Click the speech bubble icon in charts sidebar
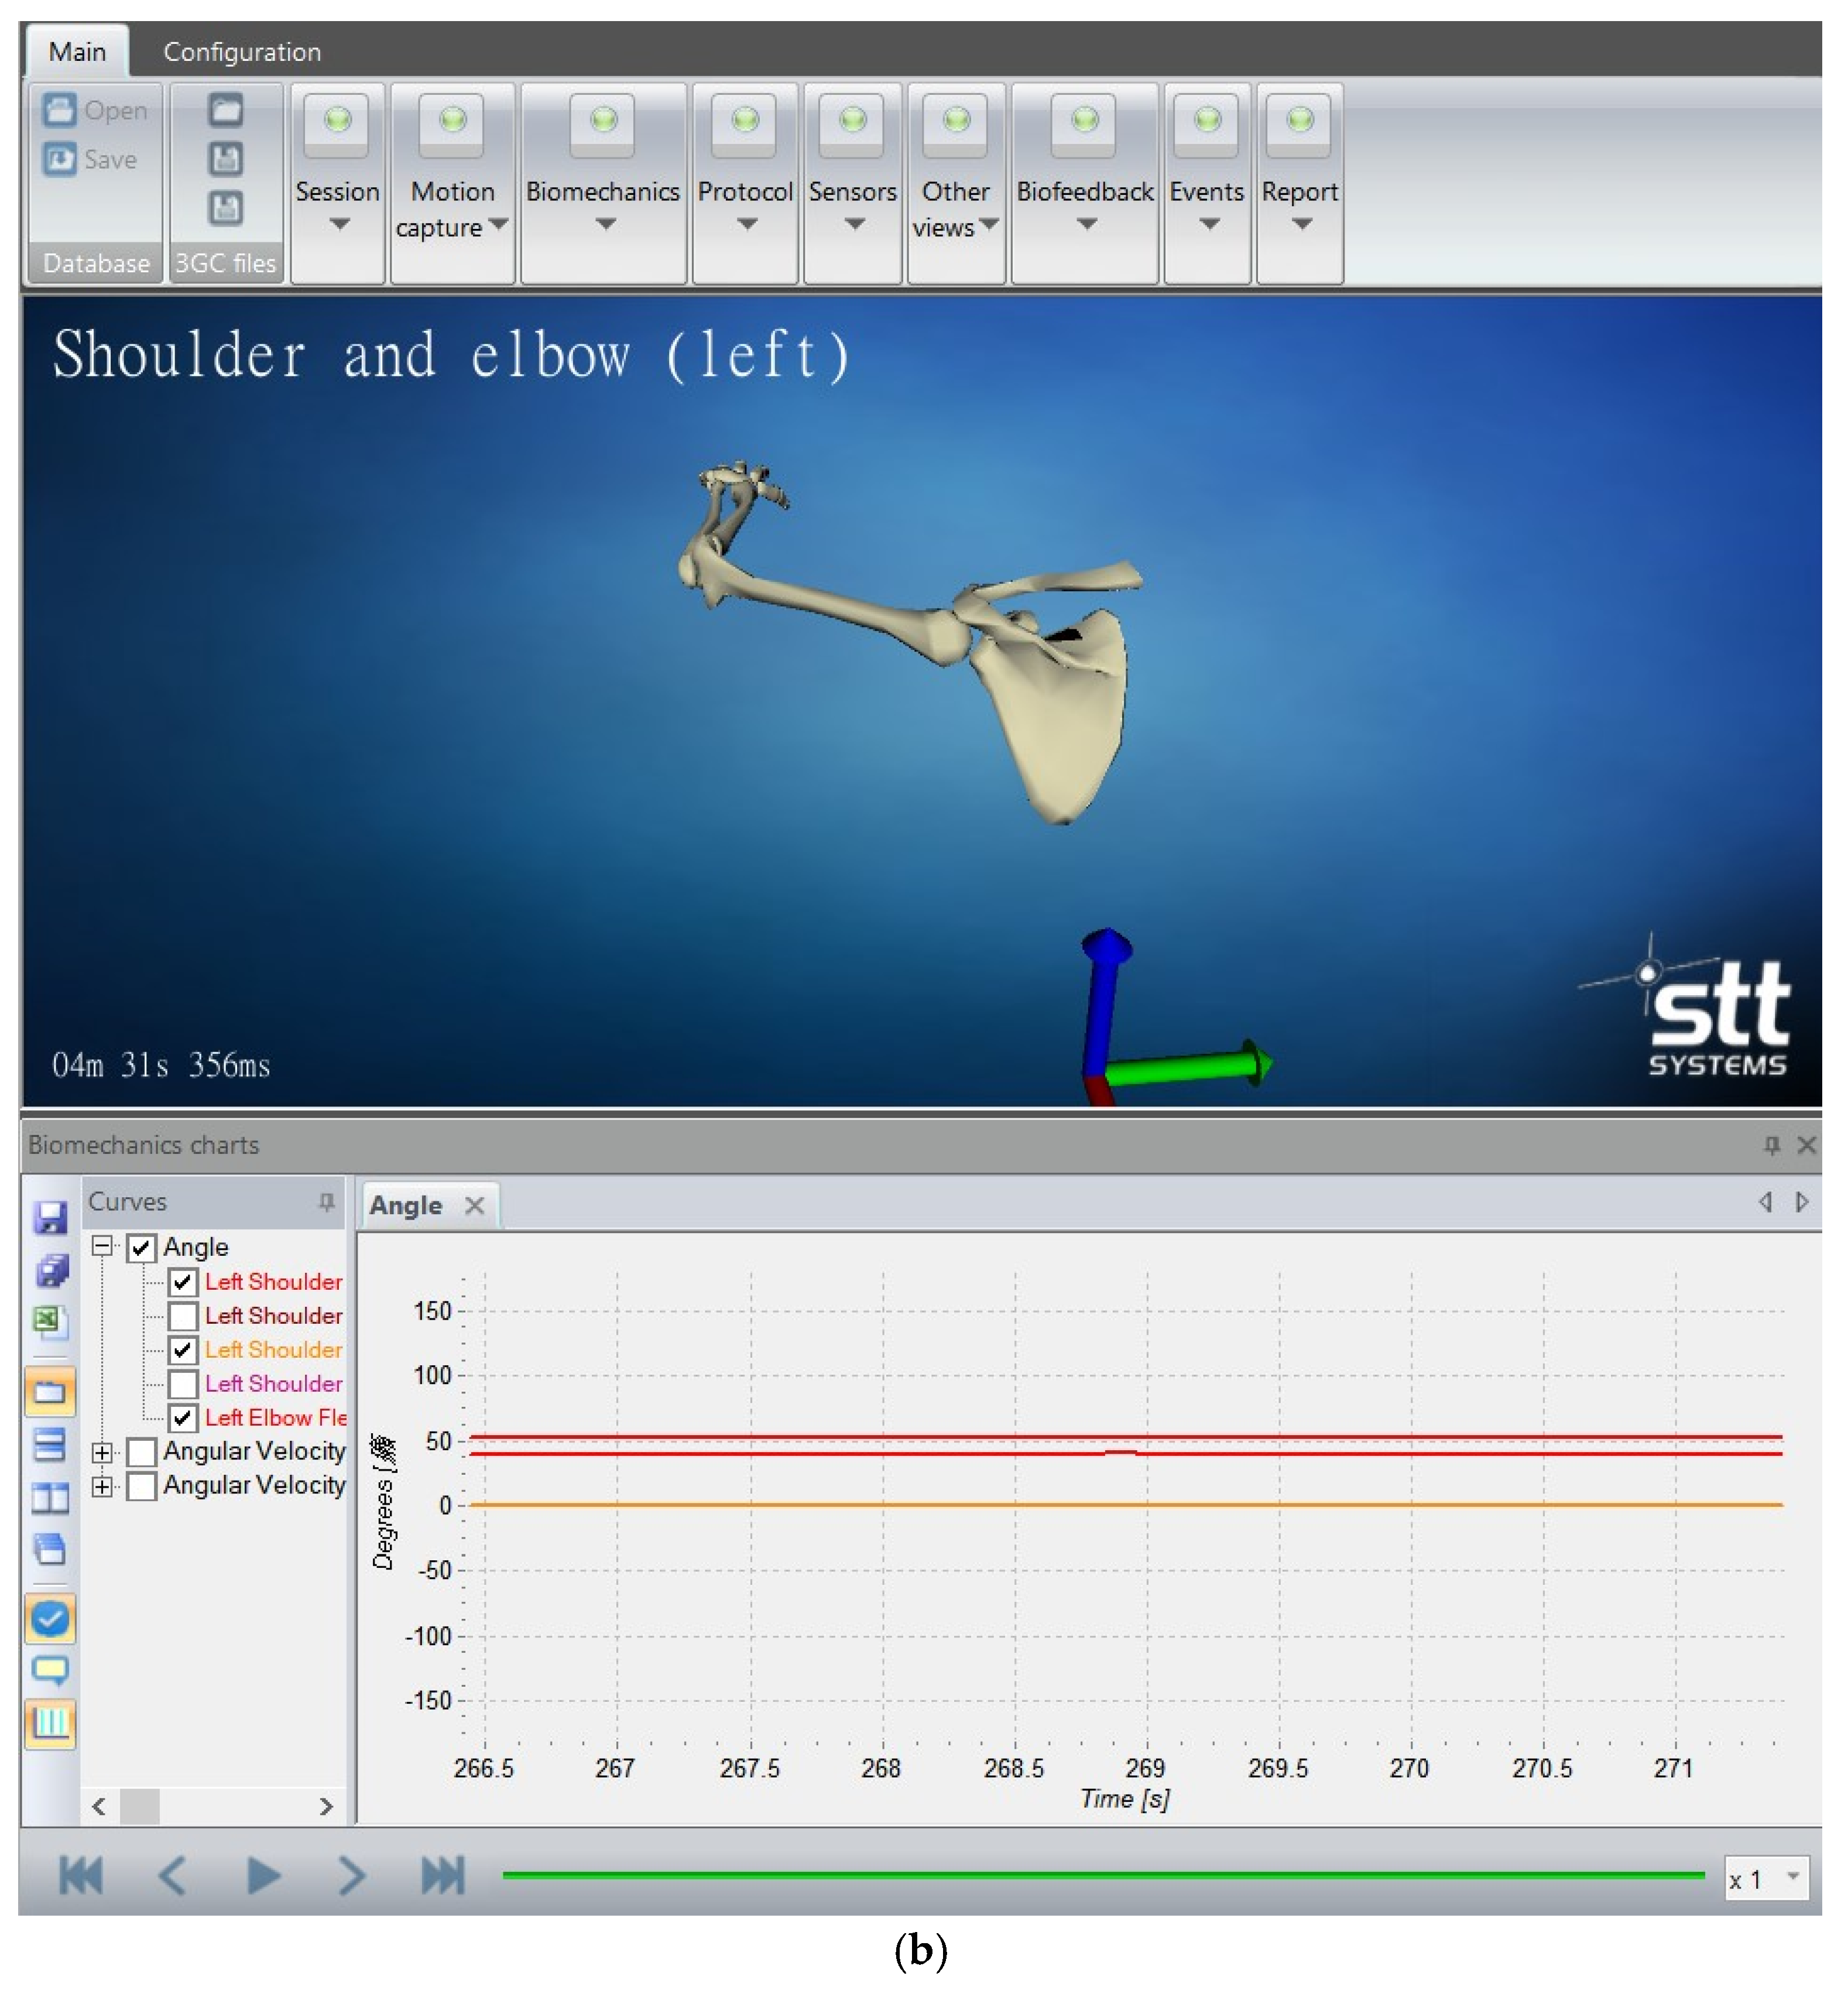Image resolution: width=1848 pixels, height=1990 pixels. tap(50, 1669)
